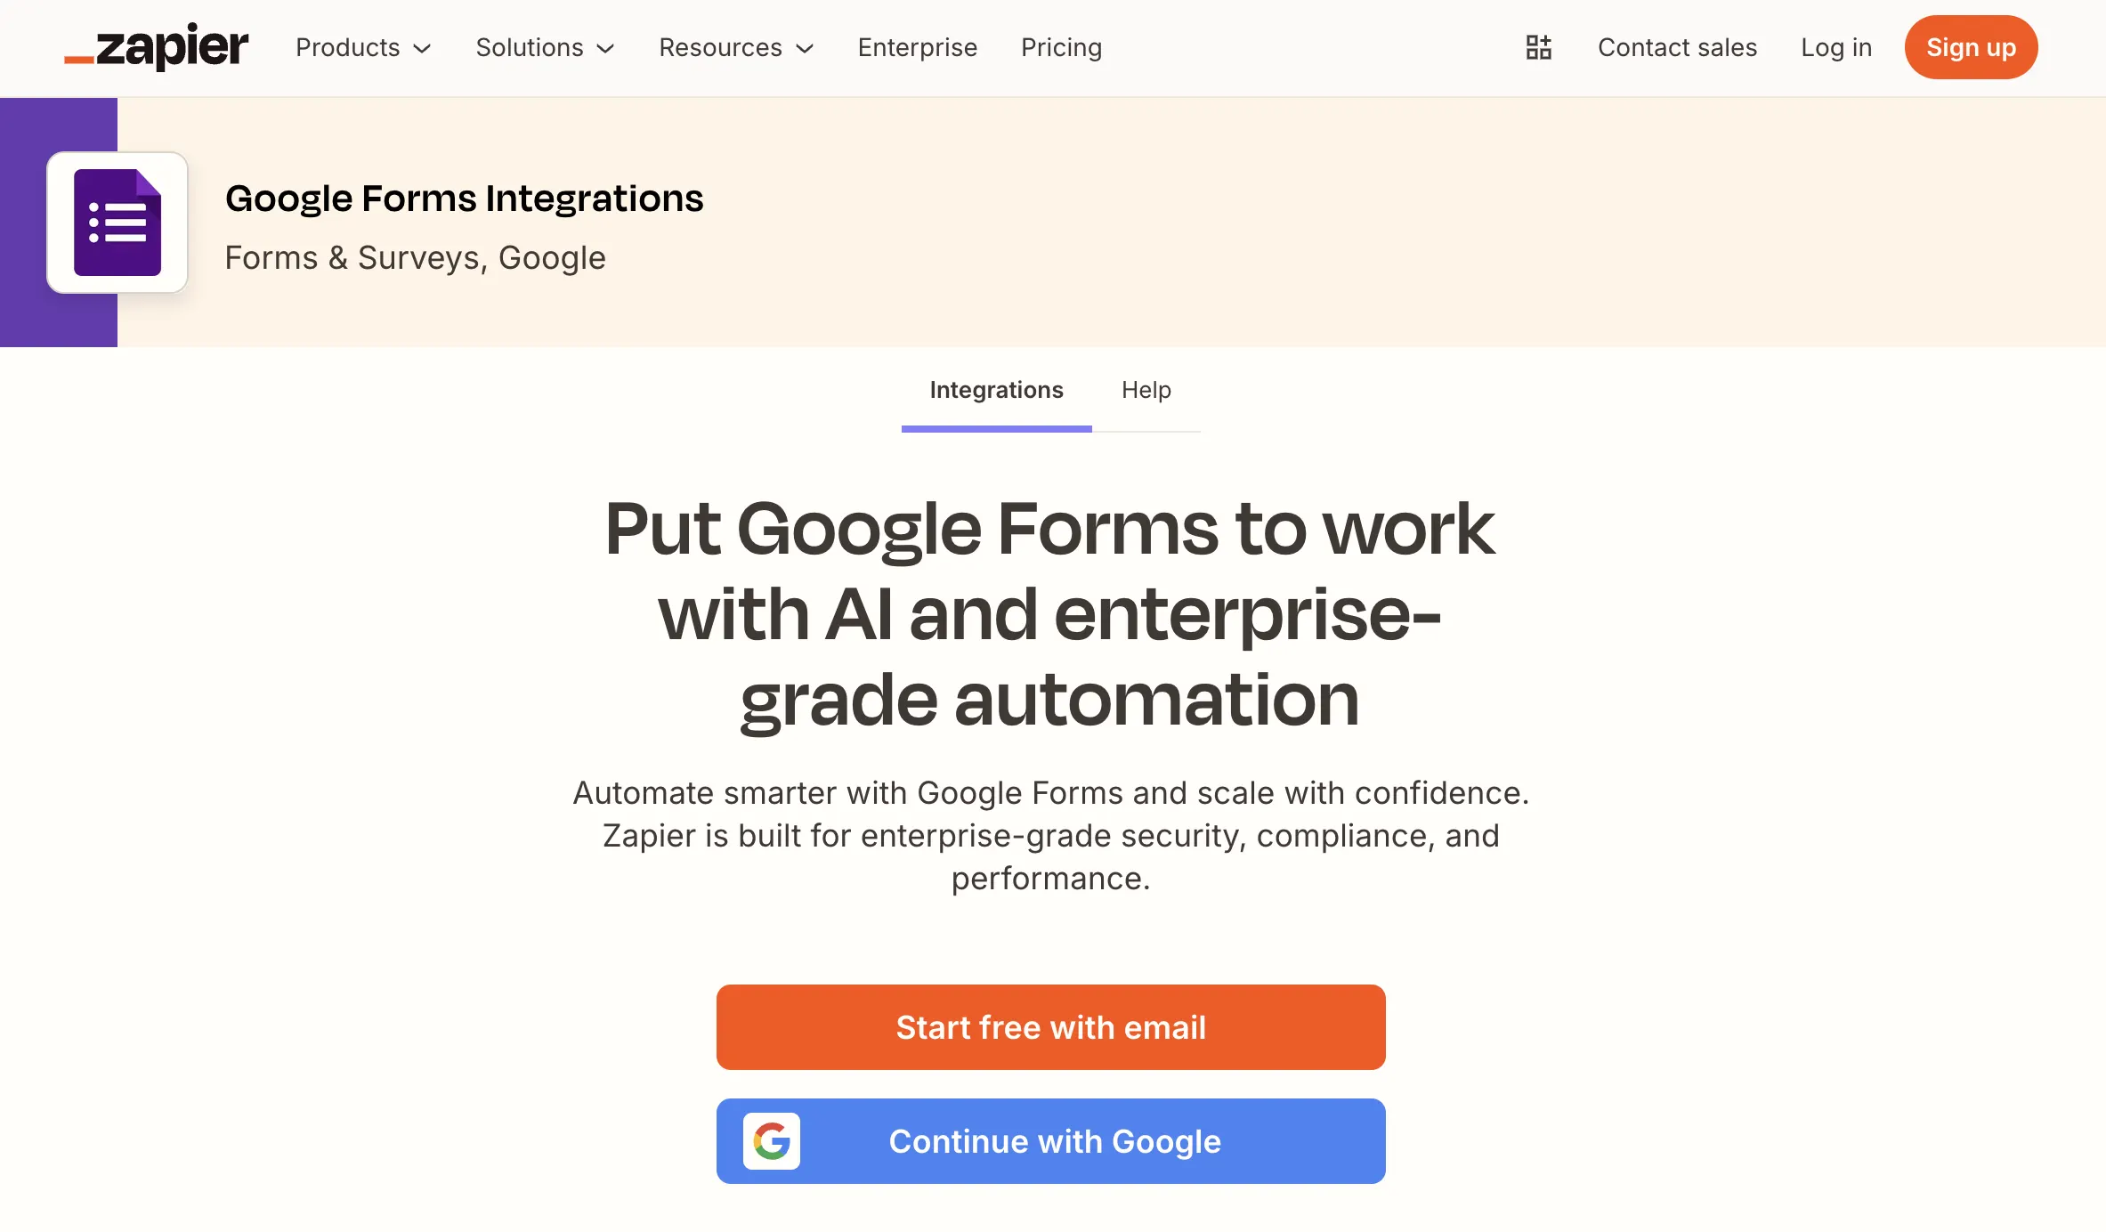This screenshot has width=2106, height=1232.
Task: Click the Google Forms app icon
Action: pos(117,223)
